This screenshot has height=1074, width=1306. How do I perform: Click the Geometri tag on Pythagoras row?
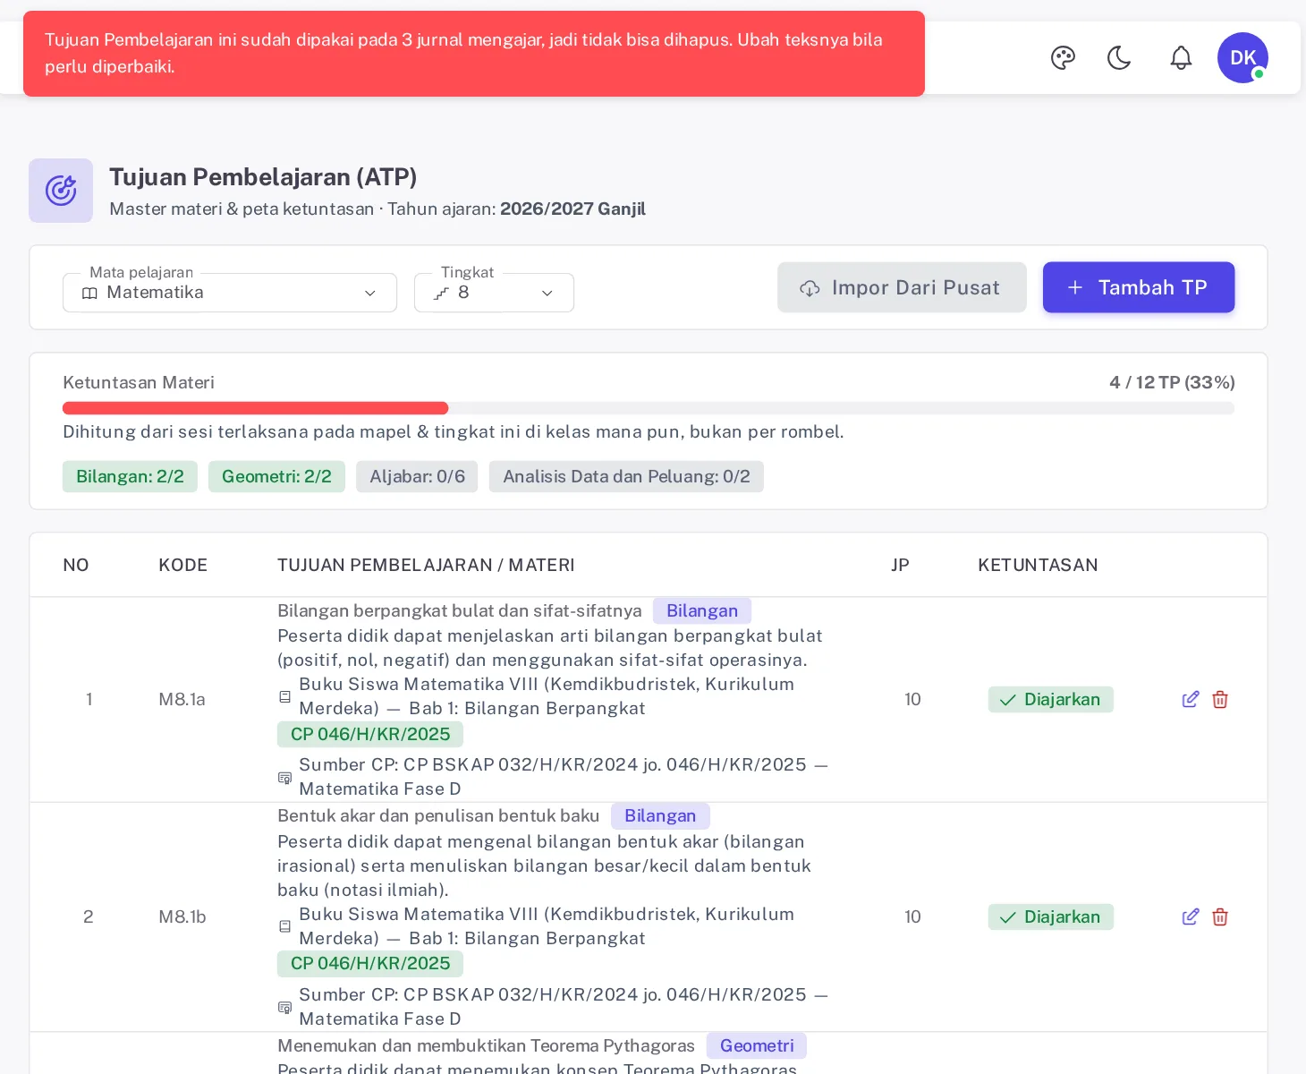point(757,1045)
